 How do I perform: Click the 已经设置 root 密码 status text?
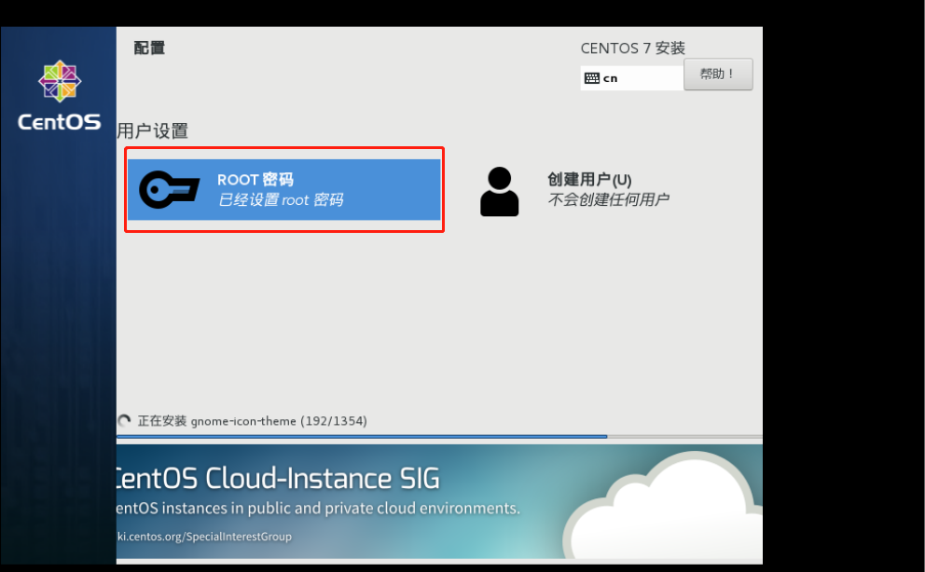(x=281, y=199)
